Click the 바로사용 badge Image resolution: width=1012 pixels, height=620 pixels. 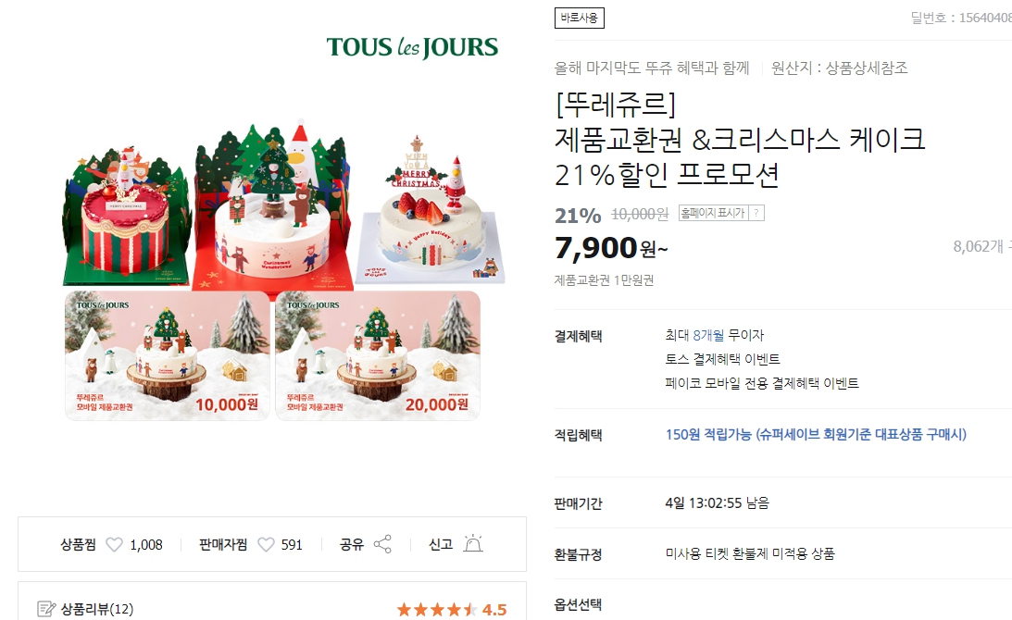[x=579, y=19]
